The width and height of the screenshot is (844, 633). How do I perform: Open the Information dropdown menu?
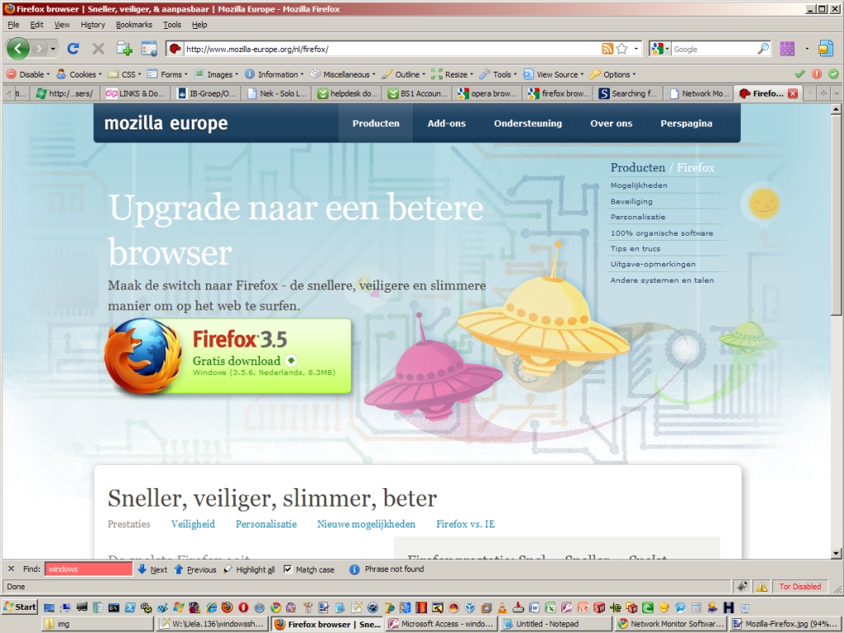coord(274,74)
